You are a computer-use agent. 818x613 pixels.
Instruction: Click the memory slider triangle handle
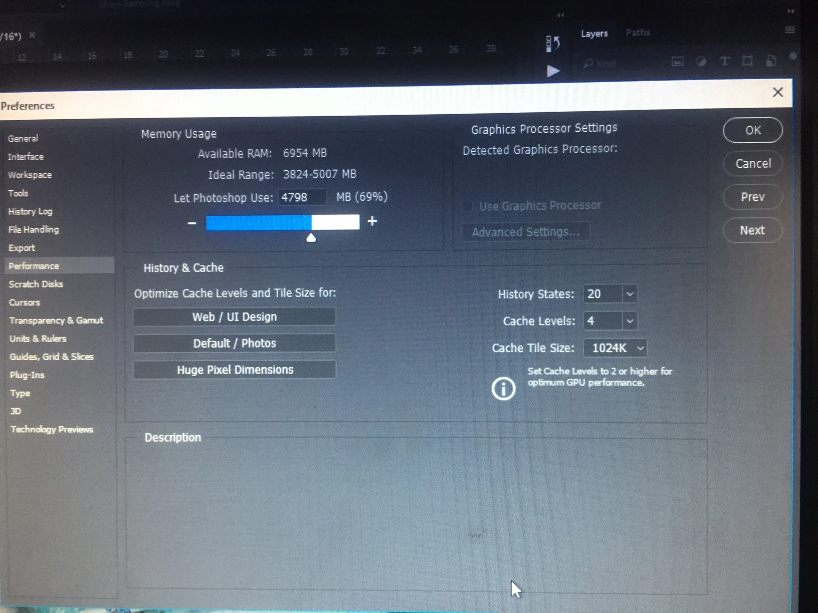tap(311, 238)
